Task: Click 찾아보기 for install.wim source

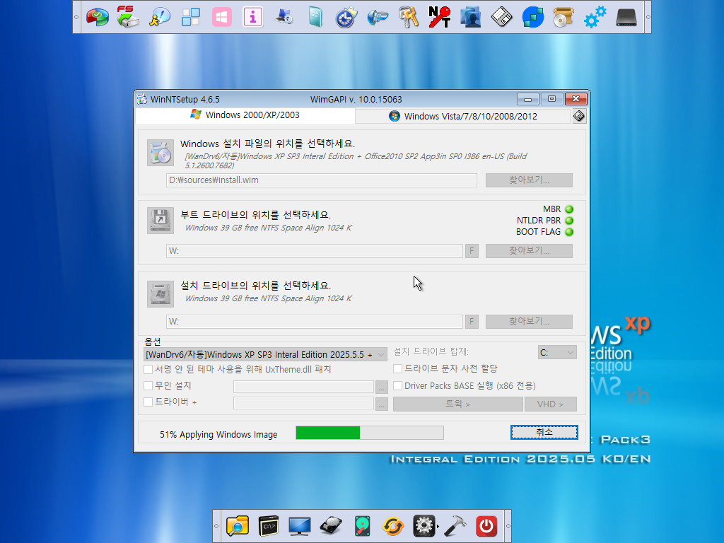Action: click(529, 180)
